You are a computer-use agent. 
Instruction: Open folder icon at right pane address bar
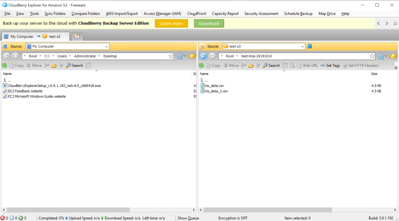click(x=393, y=56)
